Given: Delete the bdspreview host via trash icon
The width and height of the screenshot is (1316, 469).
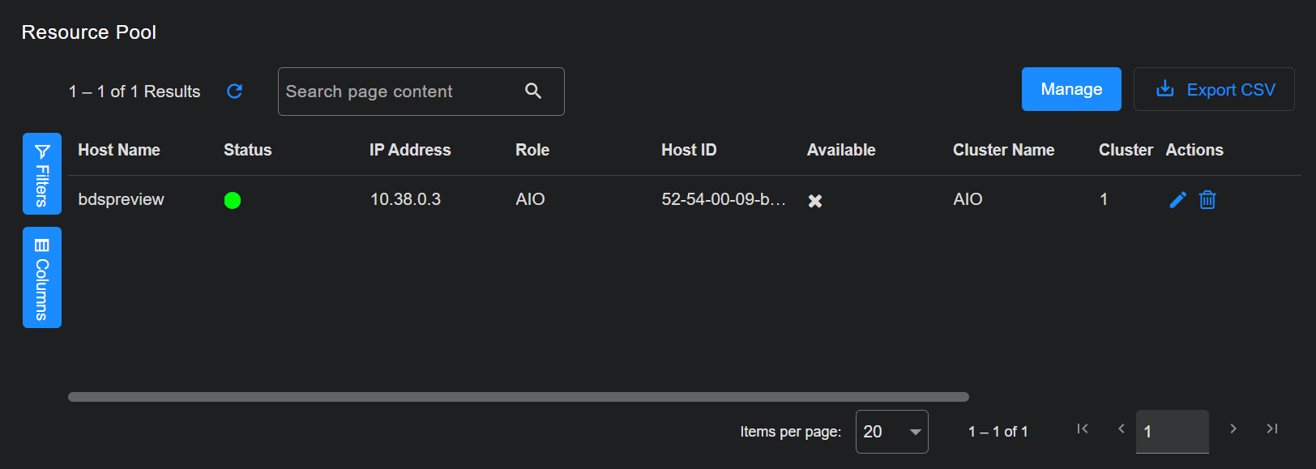Looking at the screenshot, I should 1207,199.
